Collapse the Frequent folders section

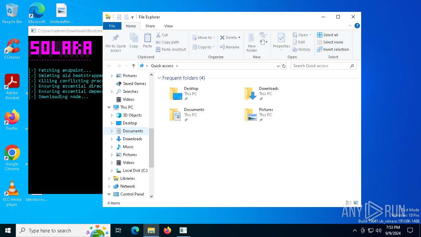(x=159, y=78)
